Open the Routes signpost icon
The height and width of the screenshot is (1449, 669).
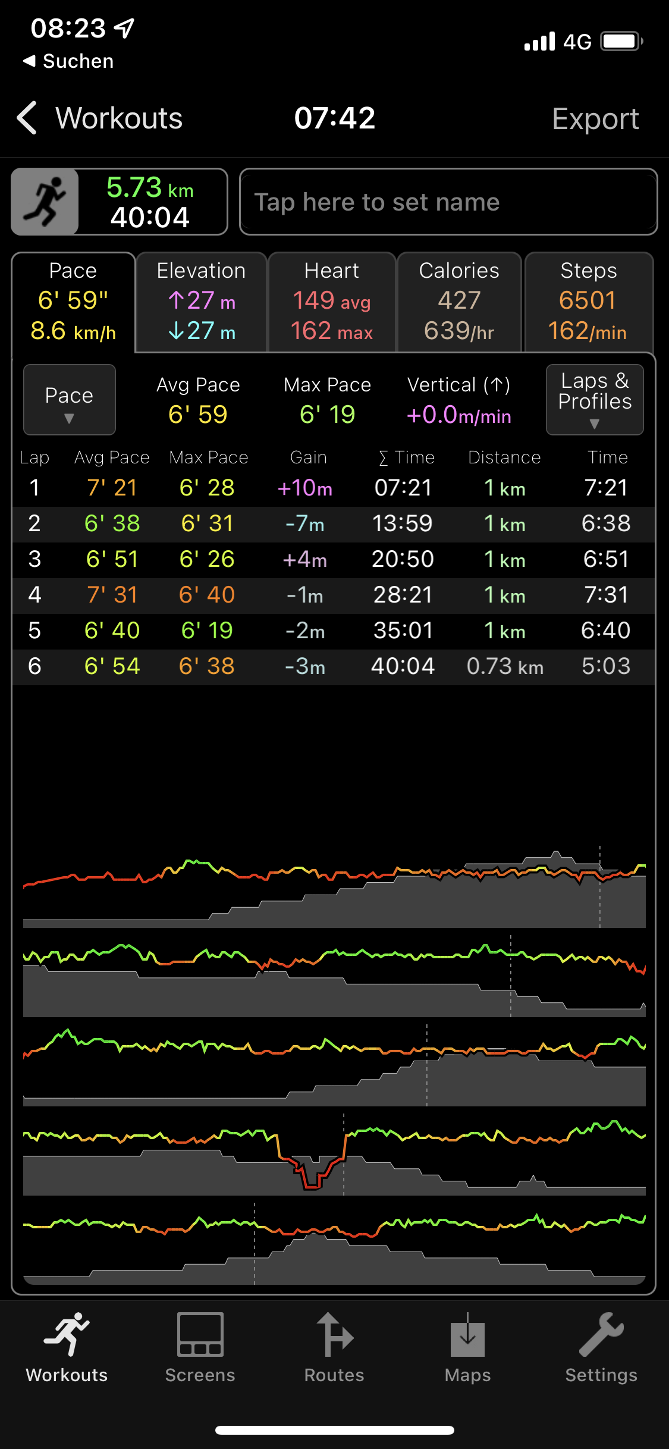point(334,1336)
